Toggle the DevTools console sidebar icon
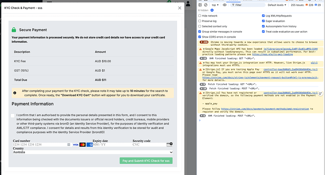The width and height of the screenshot is (325, 175). [200, 5]
